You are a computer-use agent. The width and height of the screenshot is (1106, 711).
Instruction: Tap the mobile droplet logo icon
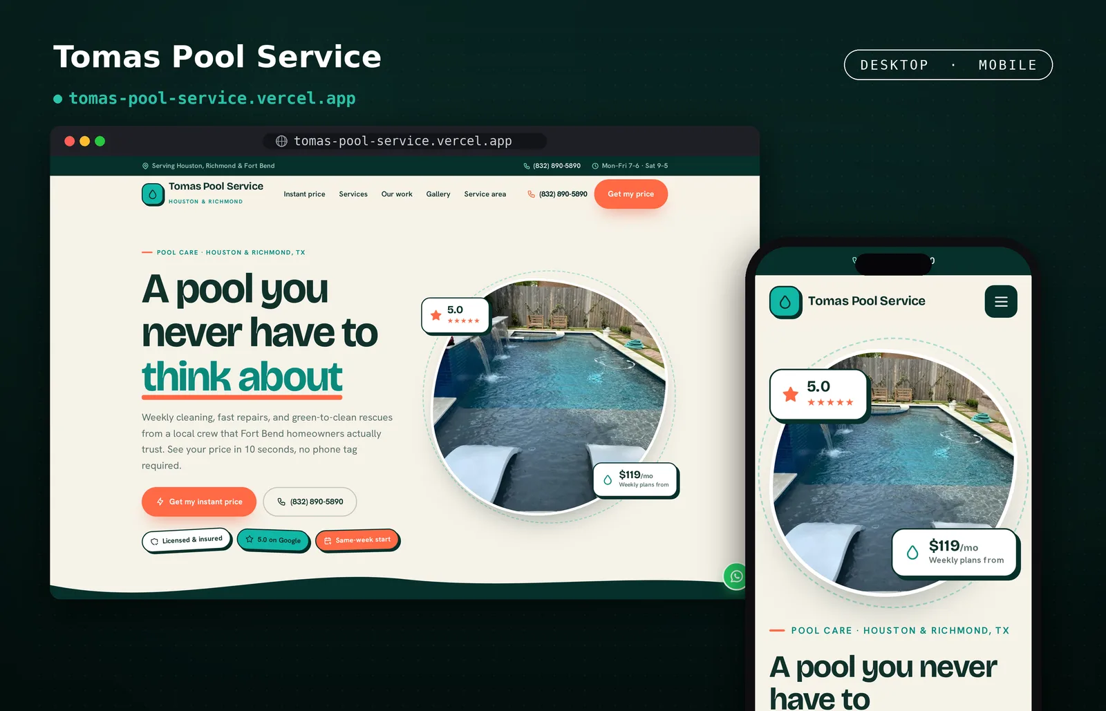(785, 302)
